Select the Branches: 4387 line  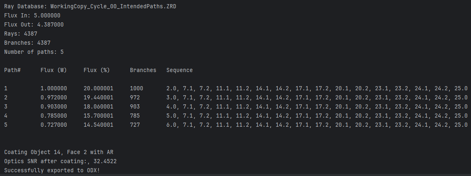point(27,43)
